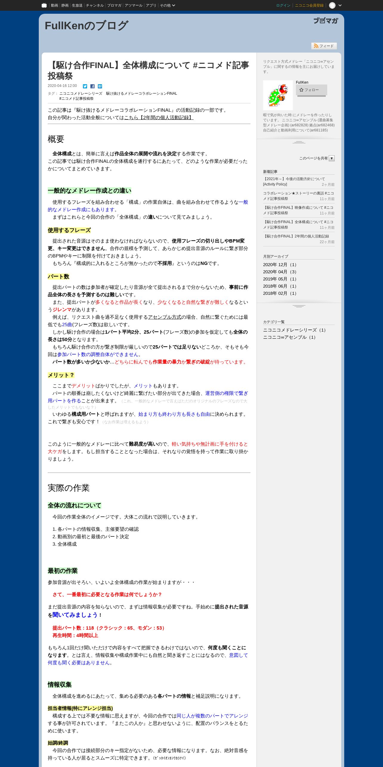The image size is (383, 767).
Task: Click heading 一般的なメドレー作成との違い
Action: [x=89, y=191]
